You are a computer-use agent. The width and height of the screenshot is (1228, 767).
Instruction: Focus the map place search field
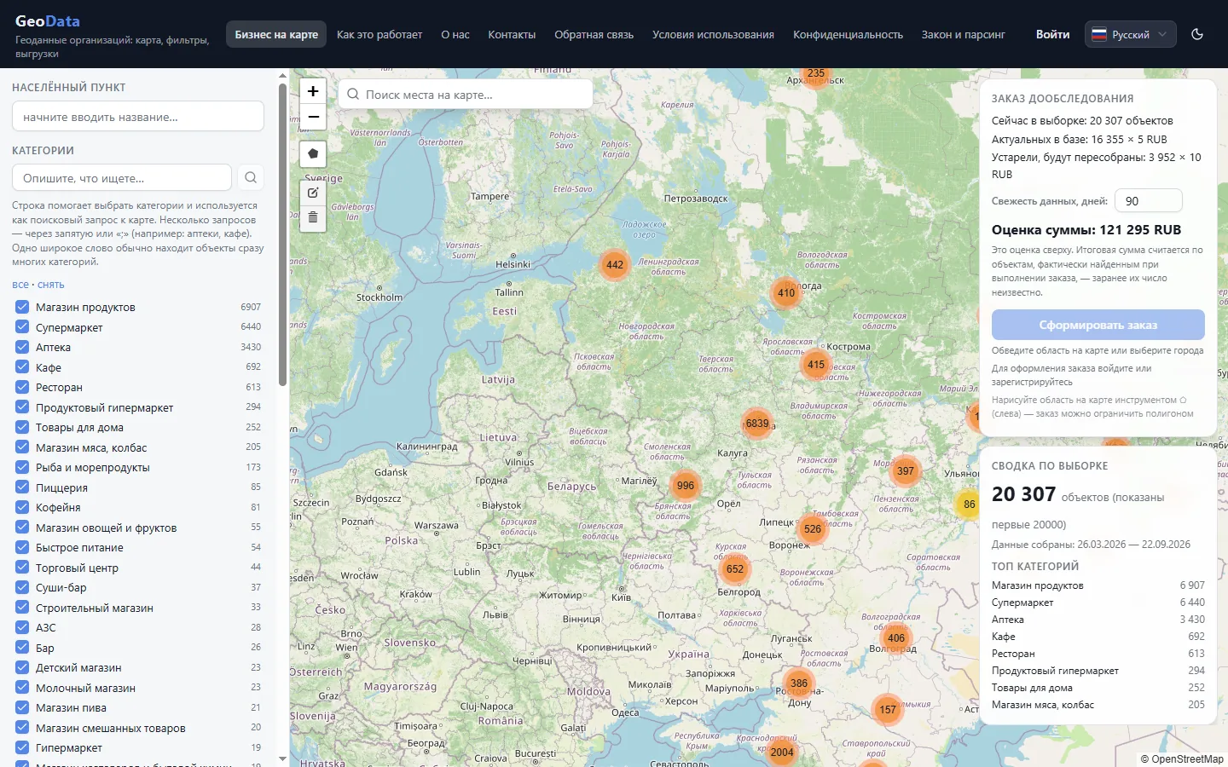pyautogui.click(x=466, y=95)
